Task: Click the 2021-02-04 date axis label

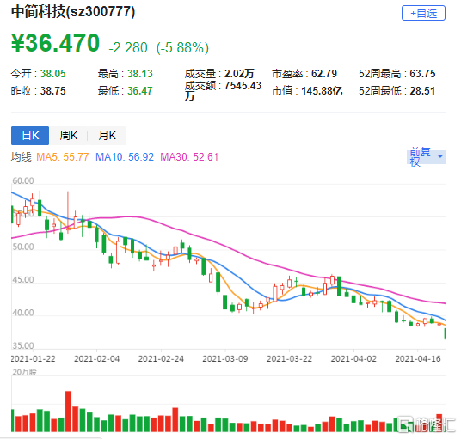Action: tap(96, 359)
